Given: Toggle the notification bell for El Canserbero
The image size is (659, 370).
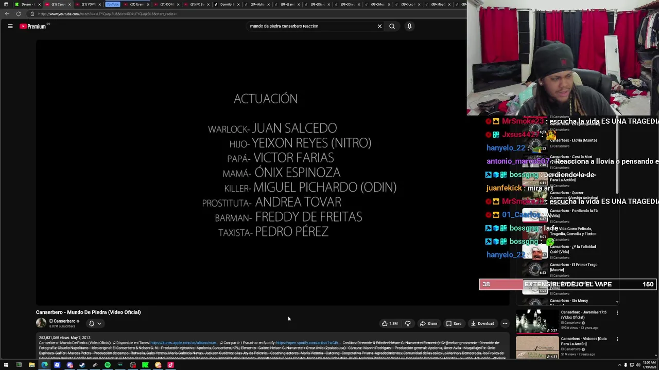Looking at the screenshot, I should click(x=92, y=324).
